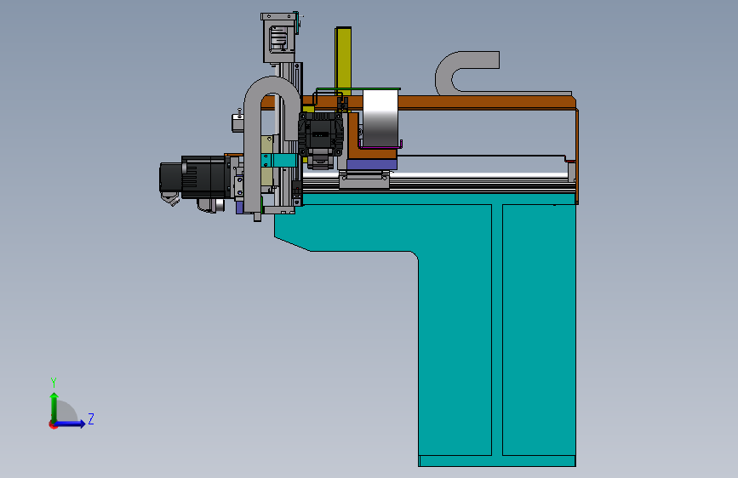Select the gray motor housing at the top
738x478 pixels.
pos(279,38)
